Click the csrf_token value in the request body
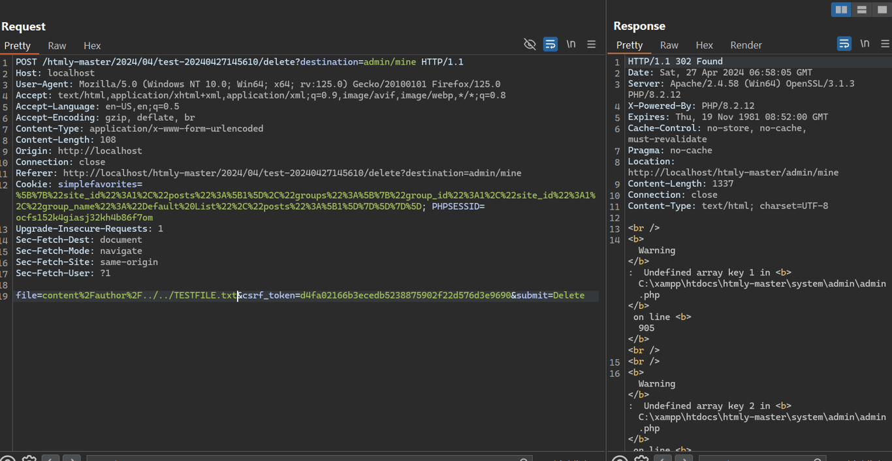This screenshot has width=892, height=461. point(405,296)
